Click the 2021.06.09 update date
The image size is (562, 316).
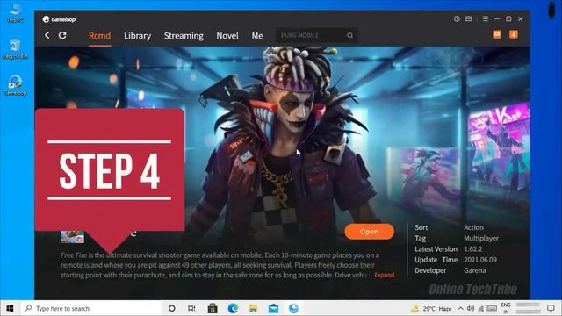coord(480,260)
